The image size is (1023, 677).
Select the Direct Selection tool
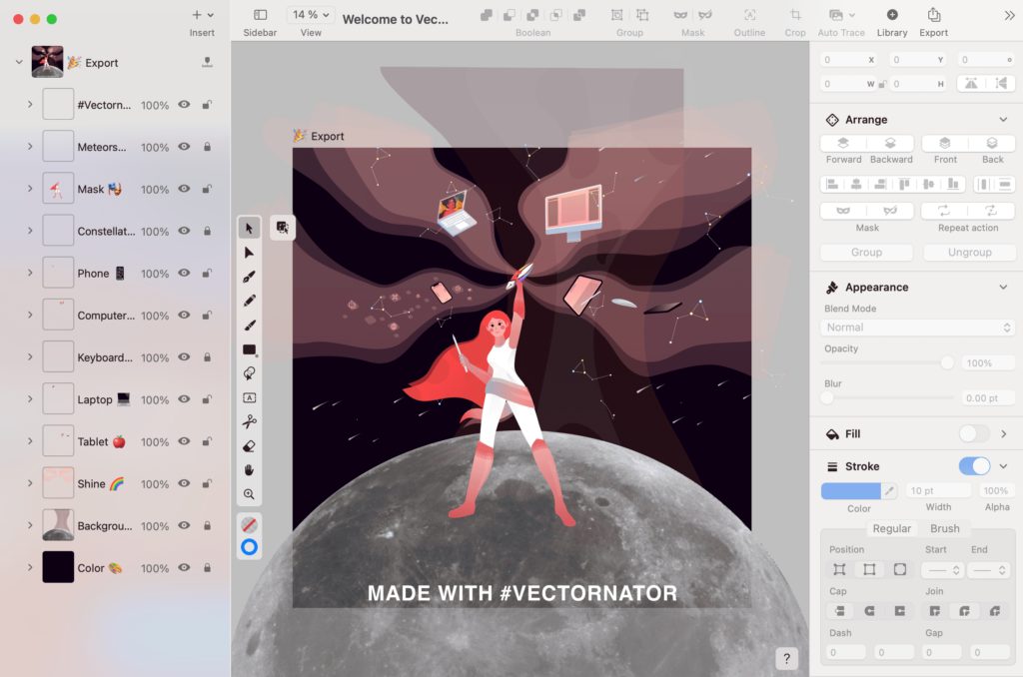point(249,253)
